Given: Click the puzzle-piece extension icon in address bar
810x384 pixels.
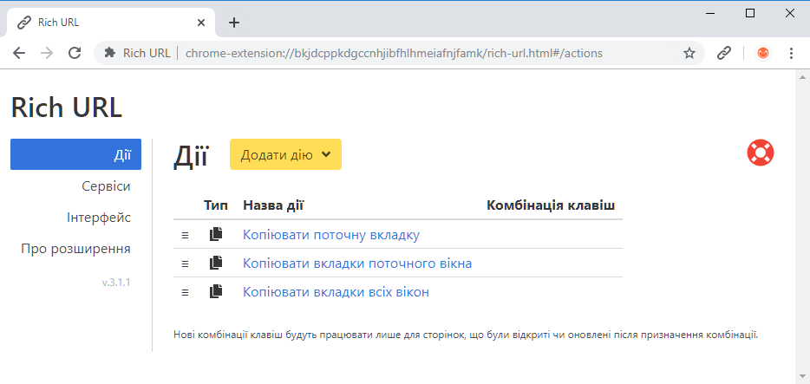Looking at the screenshot, I should click(109, 53).
